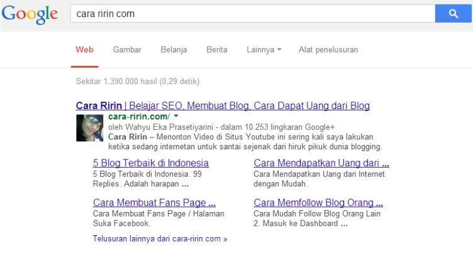This screenshot has width=473, height=256.
Task: Open Alat penelusuran search tools
Action: [x=328, y=50]
